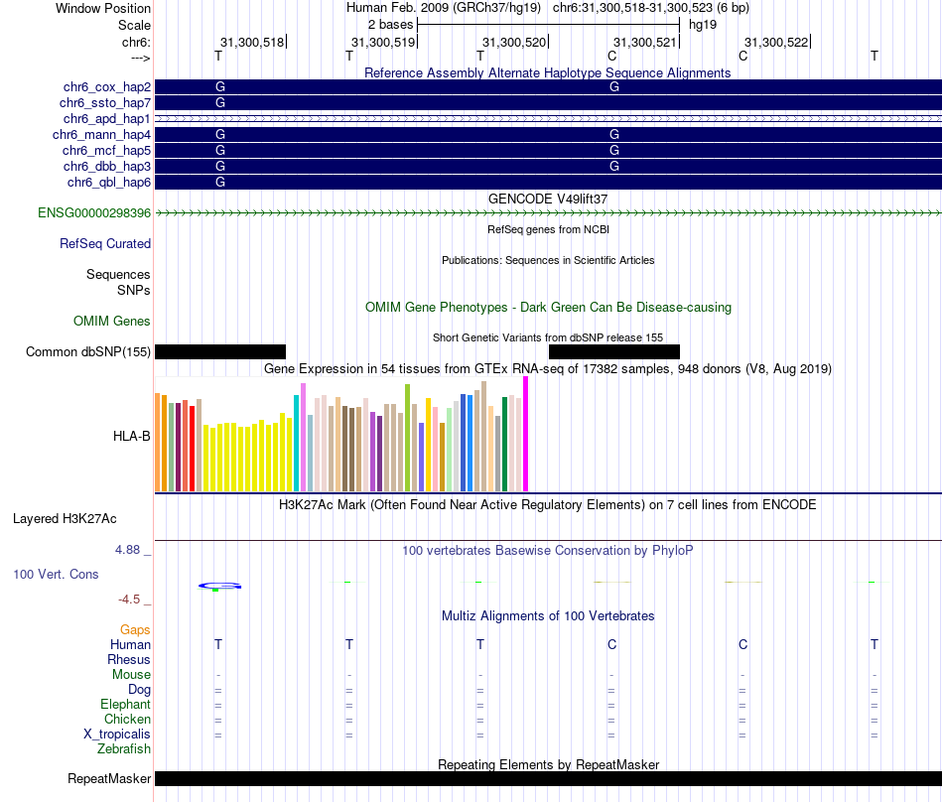The height and width of the screenshot is (802, 943).
Task: Click the Elephant species label
Action: coord(125,704)
